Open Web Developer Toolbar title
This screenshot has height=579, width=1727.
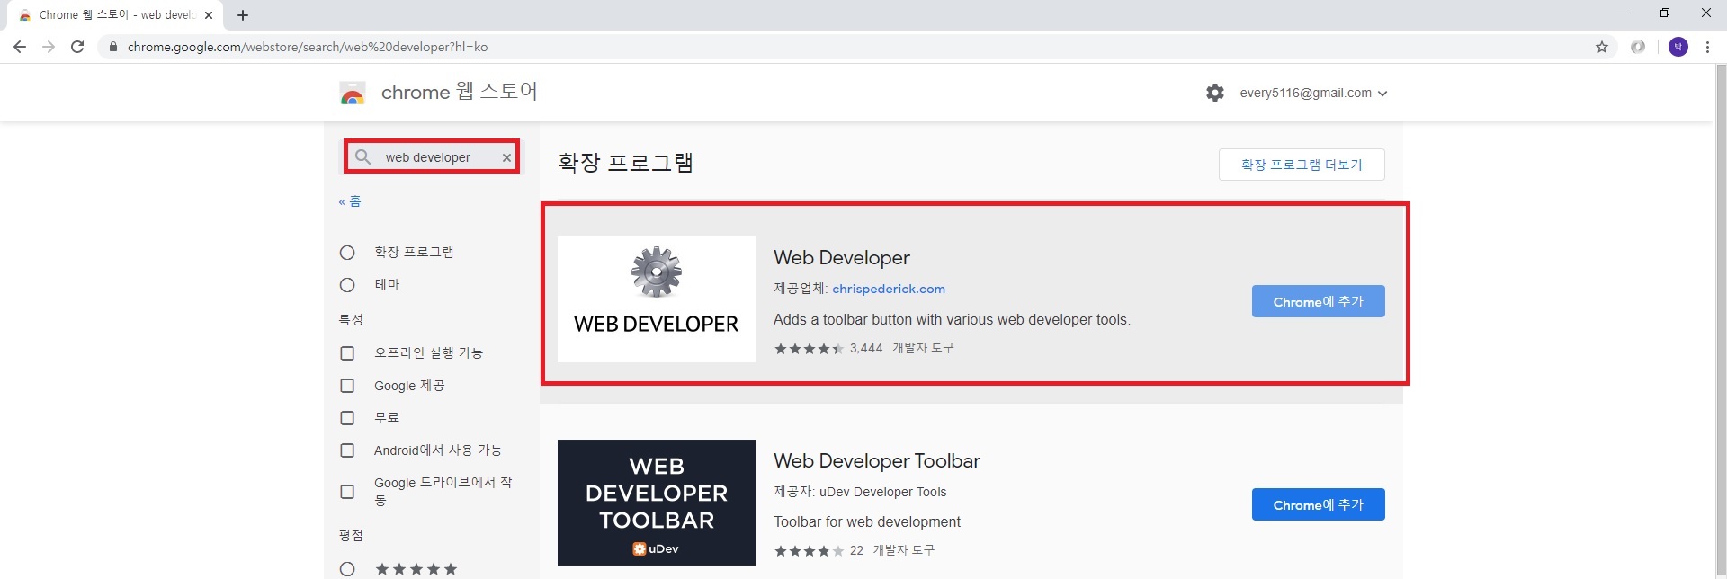tap(877, 460)
